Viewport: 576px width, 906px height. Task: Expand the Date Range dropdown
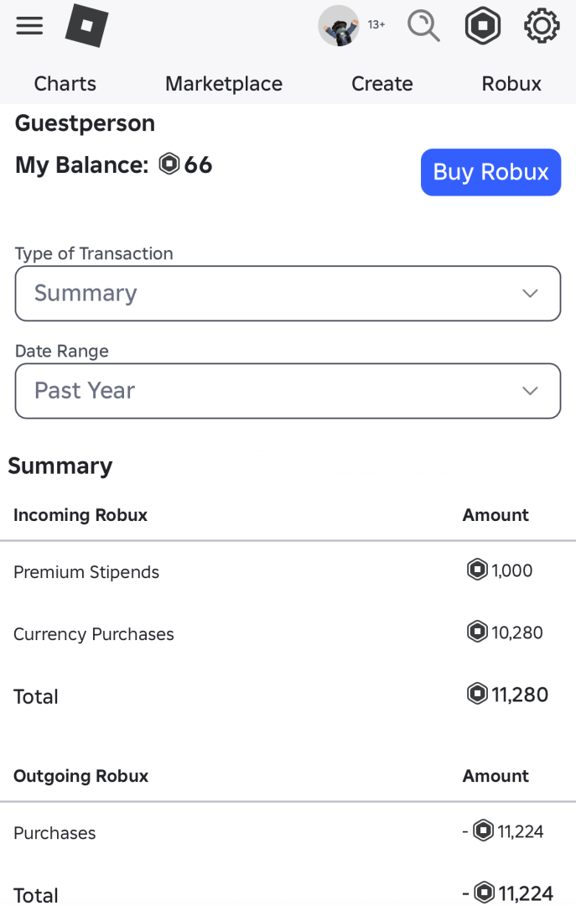pos(288,391)
